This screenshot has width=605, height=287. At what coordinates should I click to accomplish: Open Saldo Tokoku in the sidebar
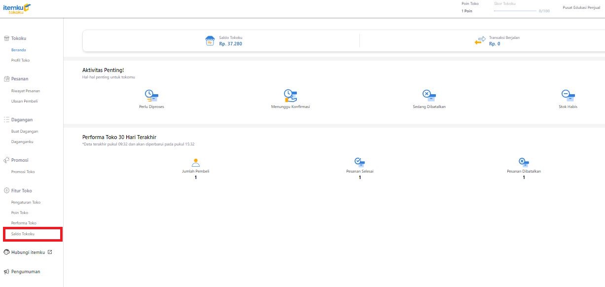[x=23, y=234]
